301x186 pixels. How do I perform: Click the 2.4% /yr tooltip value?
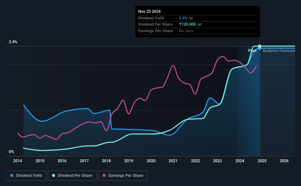(186, 18)
